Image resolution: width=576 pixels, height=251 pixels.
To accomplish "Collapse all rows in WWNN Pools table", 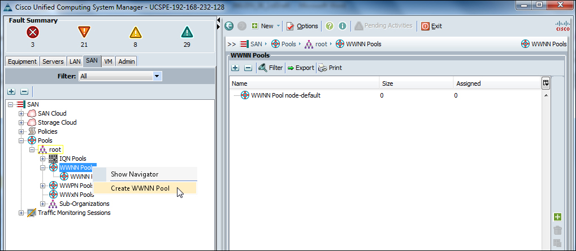I will [248, 68].
